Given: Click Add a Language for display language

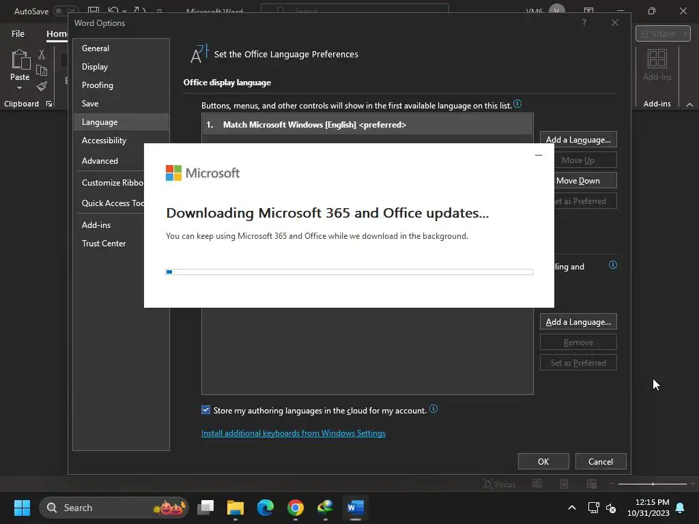Looking at the screenshot, I should click(x=578, y=139).
